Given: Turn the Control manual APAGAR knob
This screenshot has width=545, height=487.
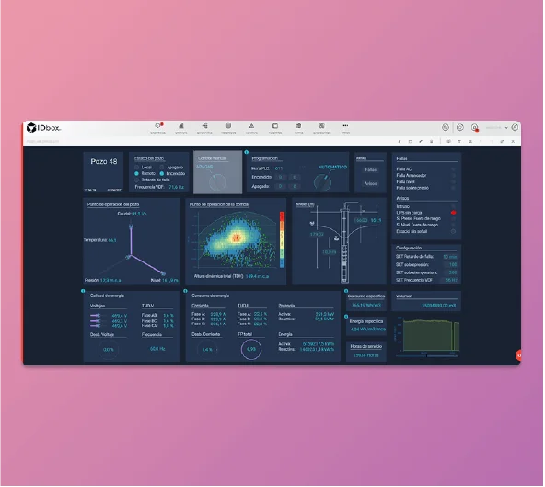Looking at the screenshot, I should click(x=217, y=181).
